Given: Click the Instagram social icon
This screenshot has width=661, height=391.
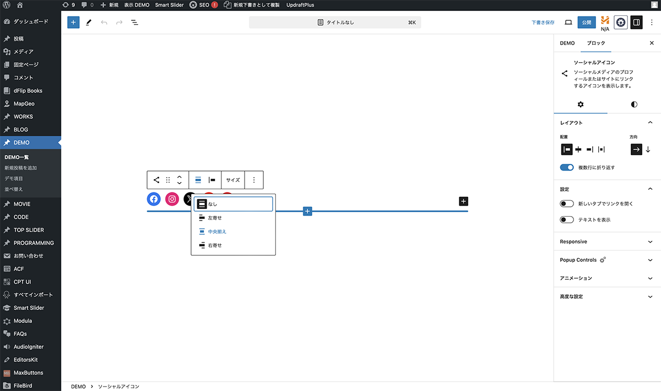Looking at the screenshot, I should click(x=172, y=199).
